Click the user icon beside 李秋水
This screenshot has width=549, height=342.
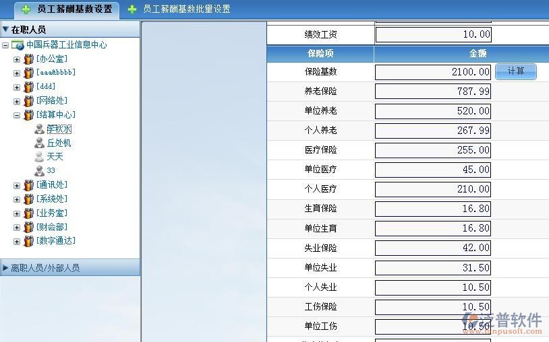[39, 129]
